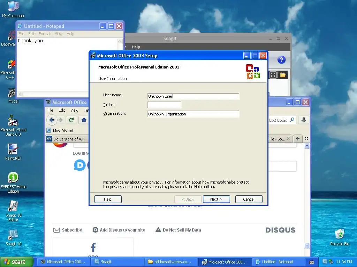Open new tab with plus button

[x=298, y=138]
